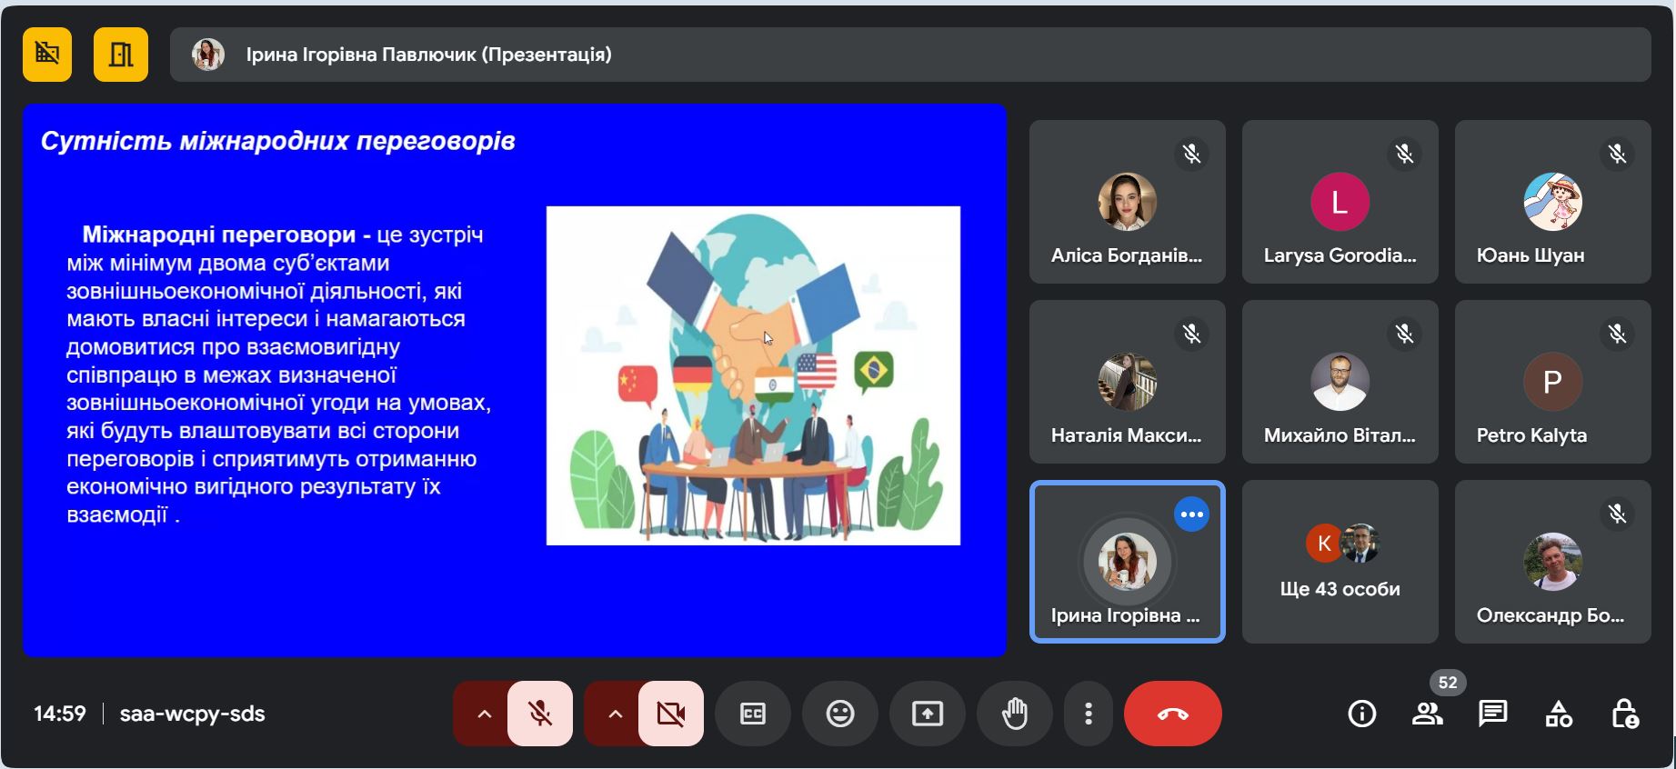Toggle closed captions CC button
The width and height of the screenshot is (1676, 769).
click(752, 714)
